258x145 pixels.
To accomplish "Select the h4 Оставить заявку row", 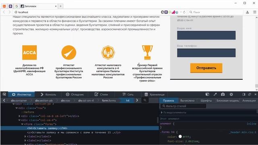I will 79,128.
